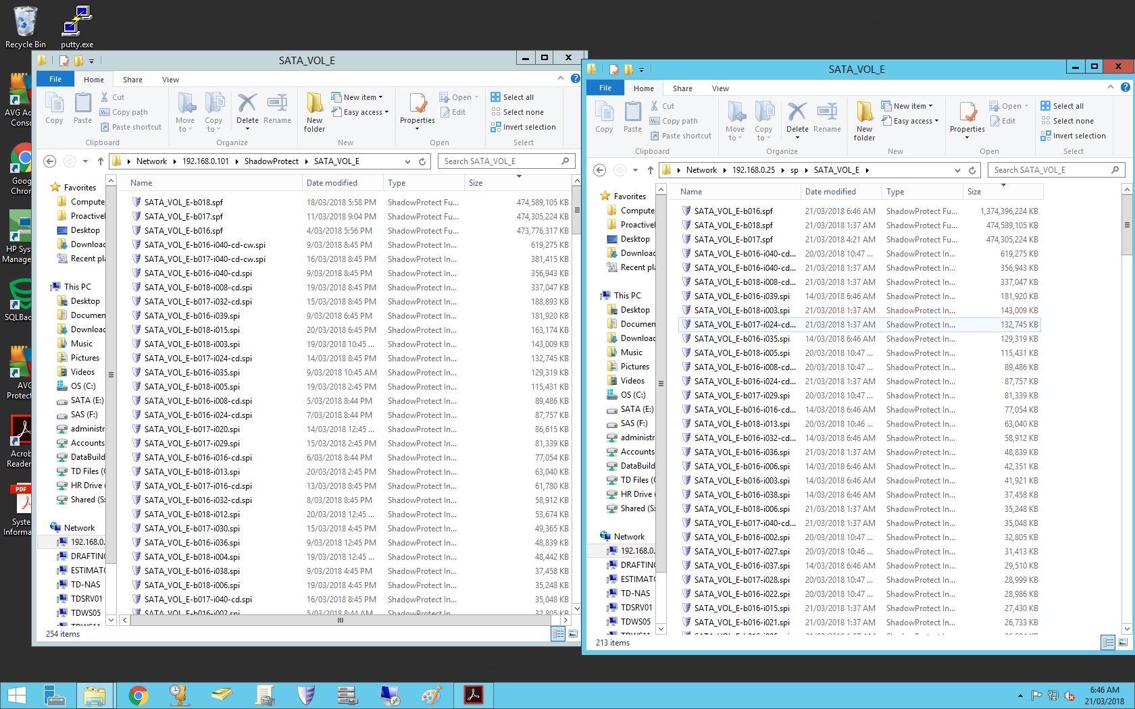Select SATA_VOL_E-b017-i024-cd in right window
This screenshot has width=1135, height=709.
pos(859,325)
